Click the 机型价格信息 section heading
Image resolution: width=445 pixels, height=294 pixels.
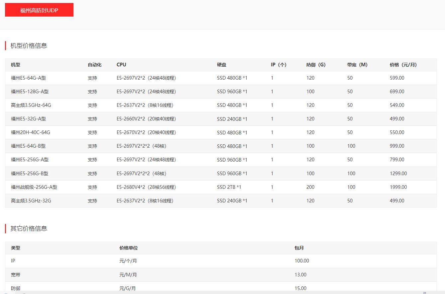tap(29, 46)
